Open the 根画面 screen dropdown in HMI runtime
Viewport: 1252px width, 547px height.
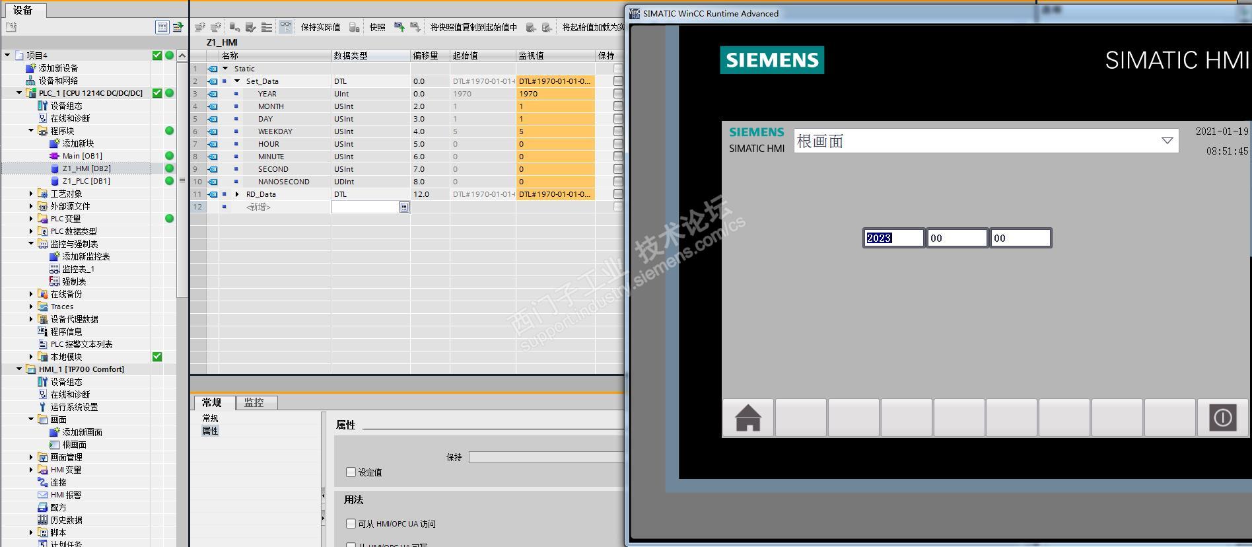coord(1167,141)
